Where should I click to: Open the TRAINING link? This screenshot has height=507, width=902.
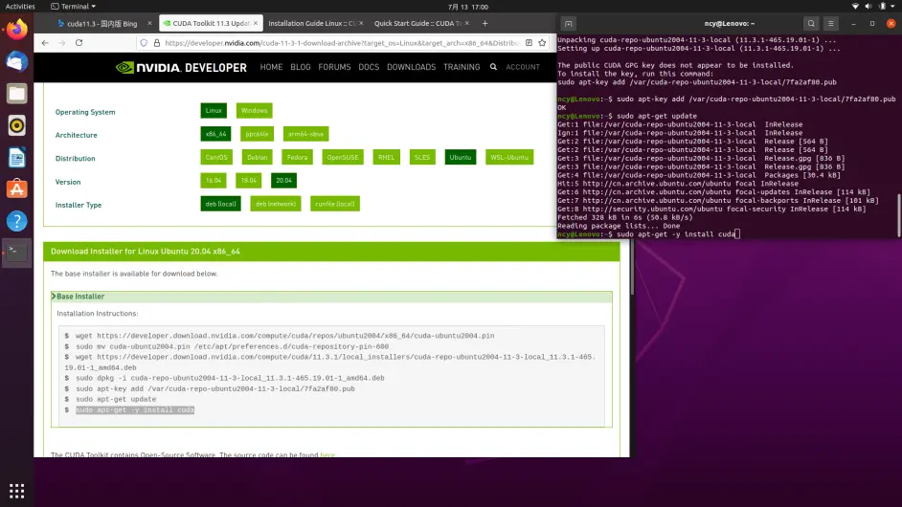pos(462,67)
